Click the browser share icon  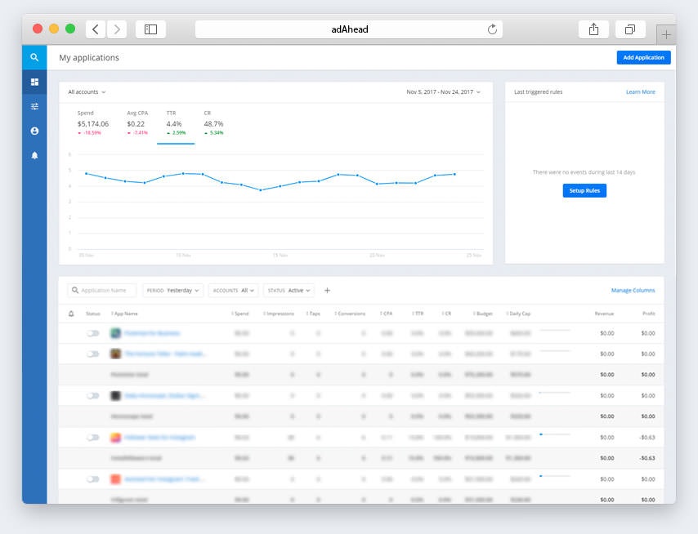coord(593,29)
